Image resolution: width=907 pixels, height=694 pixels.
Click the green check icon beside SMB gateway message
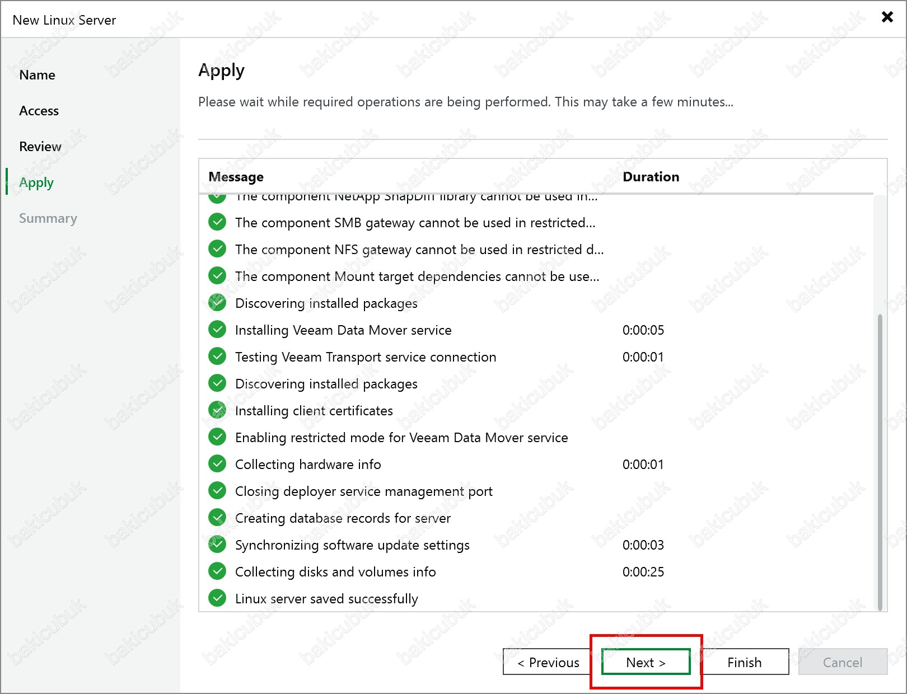(x=217, y=222)
